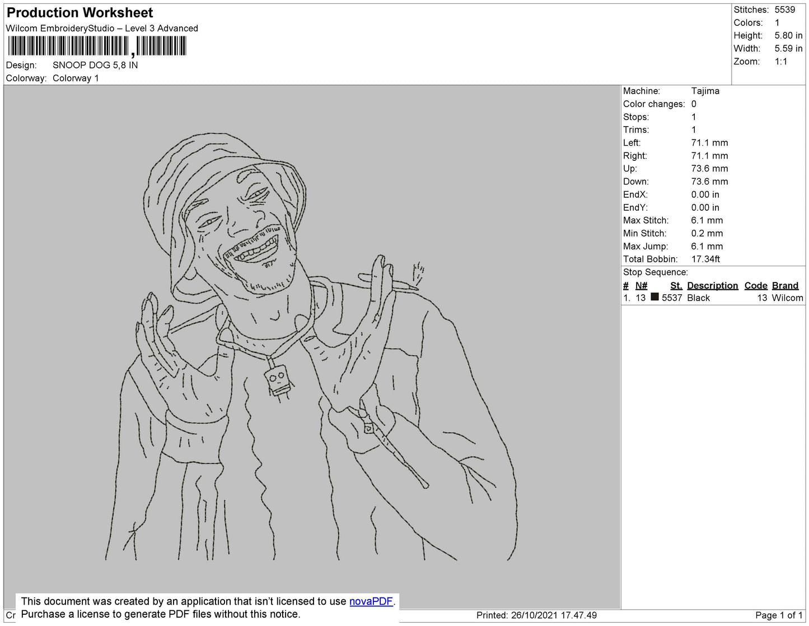809x626 pixels.
Task: Click the embroidery design preview drawing
Action: (311, 347)
